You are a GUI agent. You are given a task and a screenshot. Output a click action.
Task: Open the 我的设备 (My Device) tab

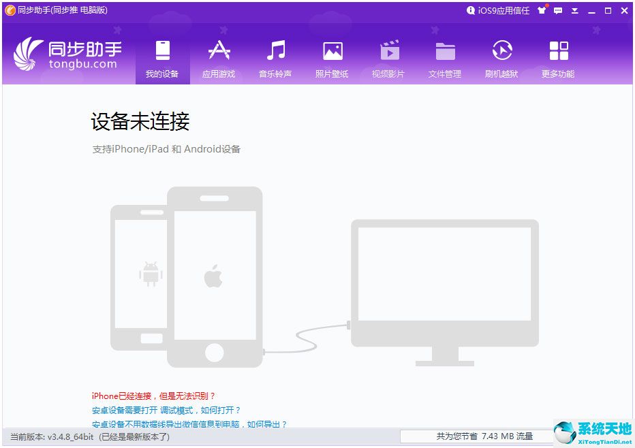tap(162, 59)
